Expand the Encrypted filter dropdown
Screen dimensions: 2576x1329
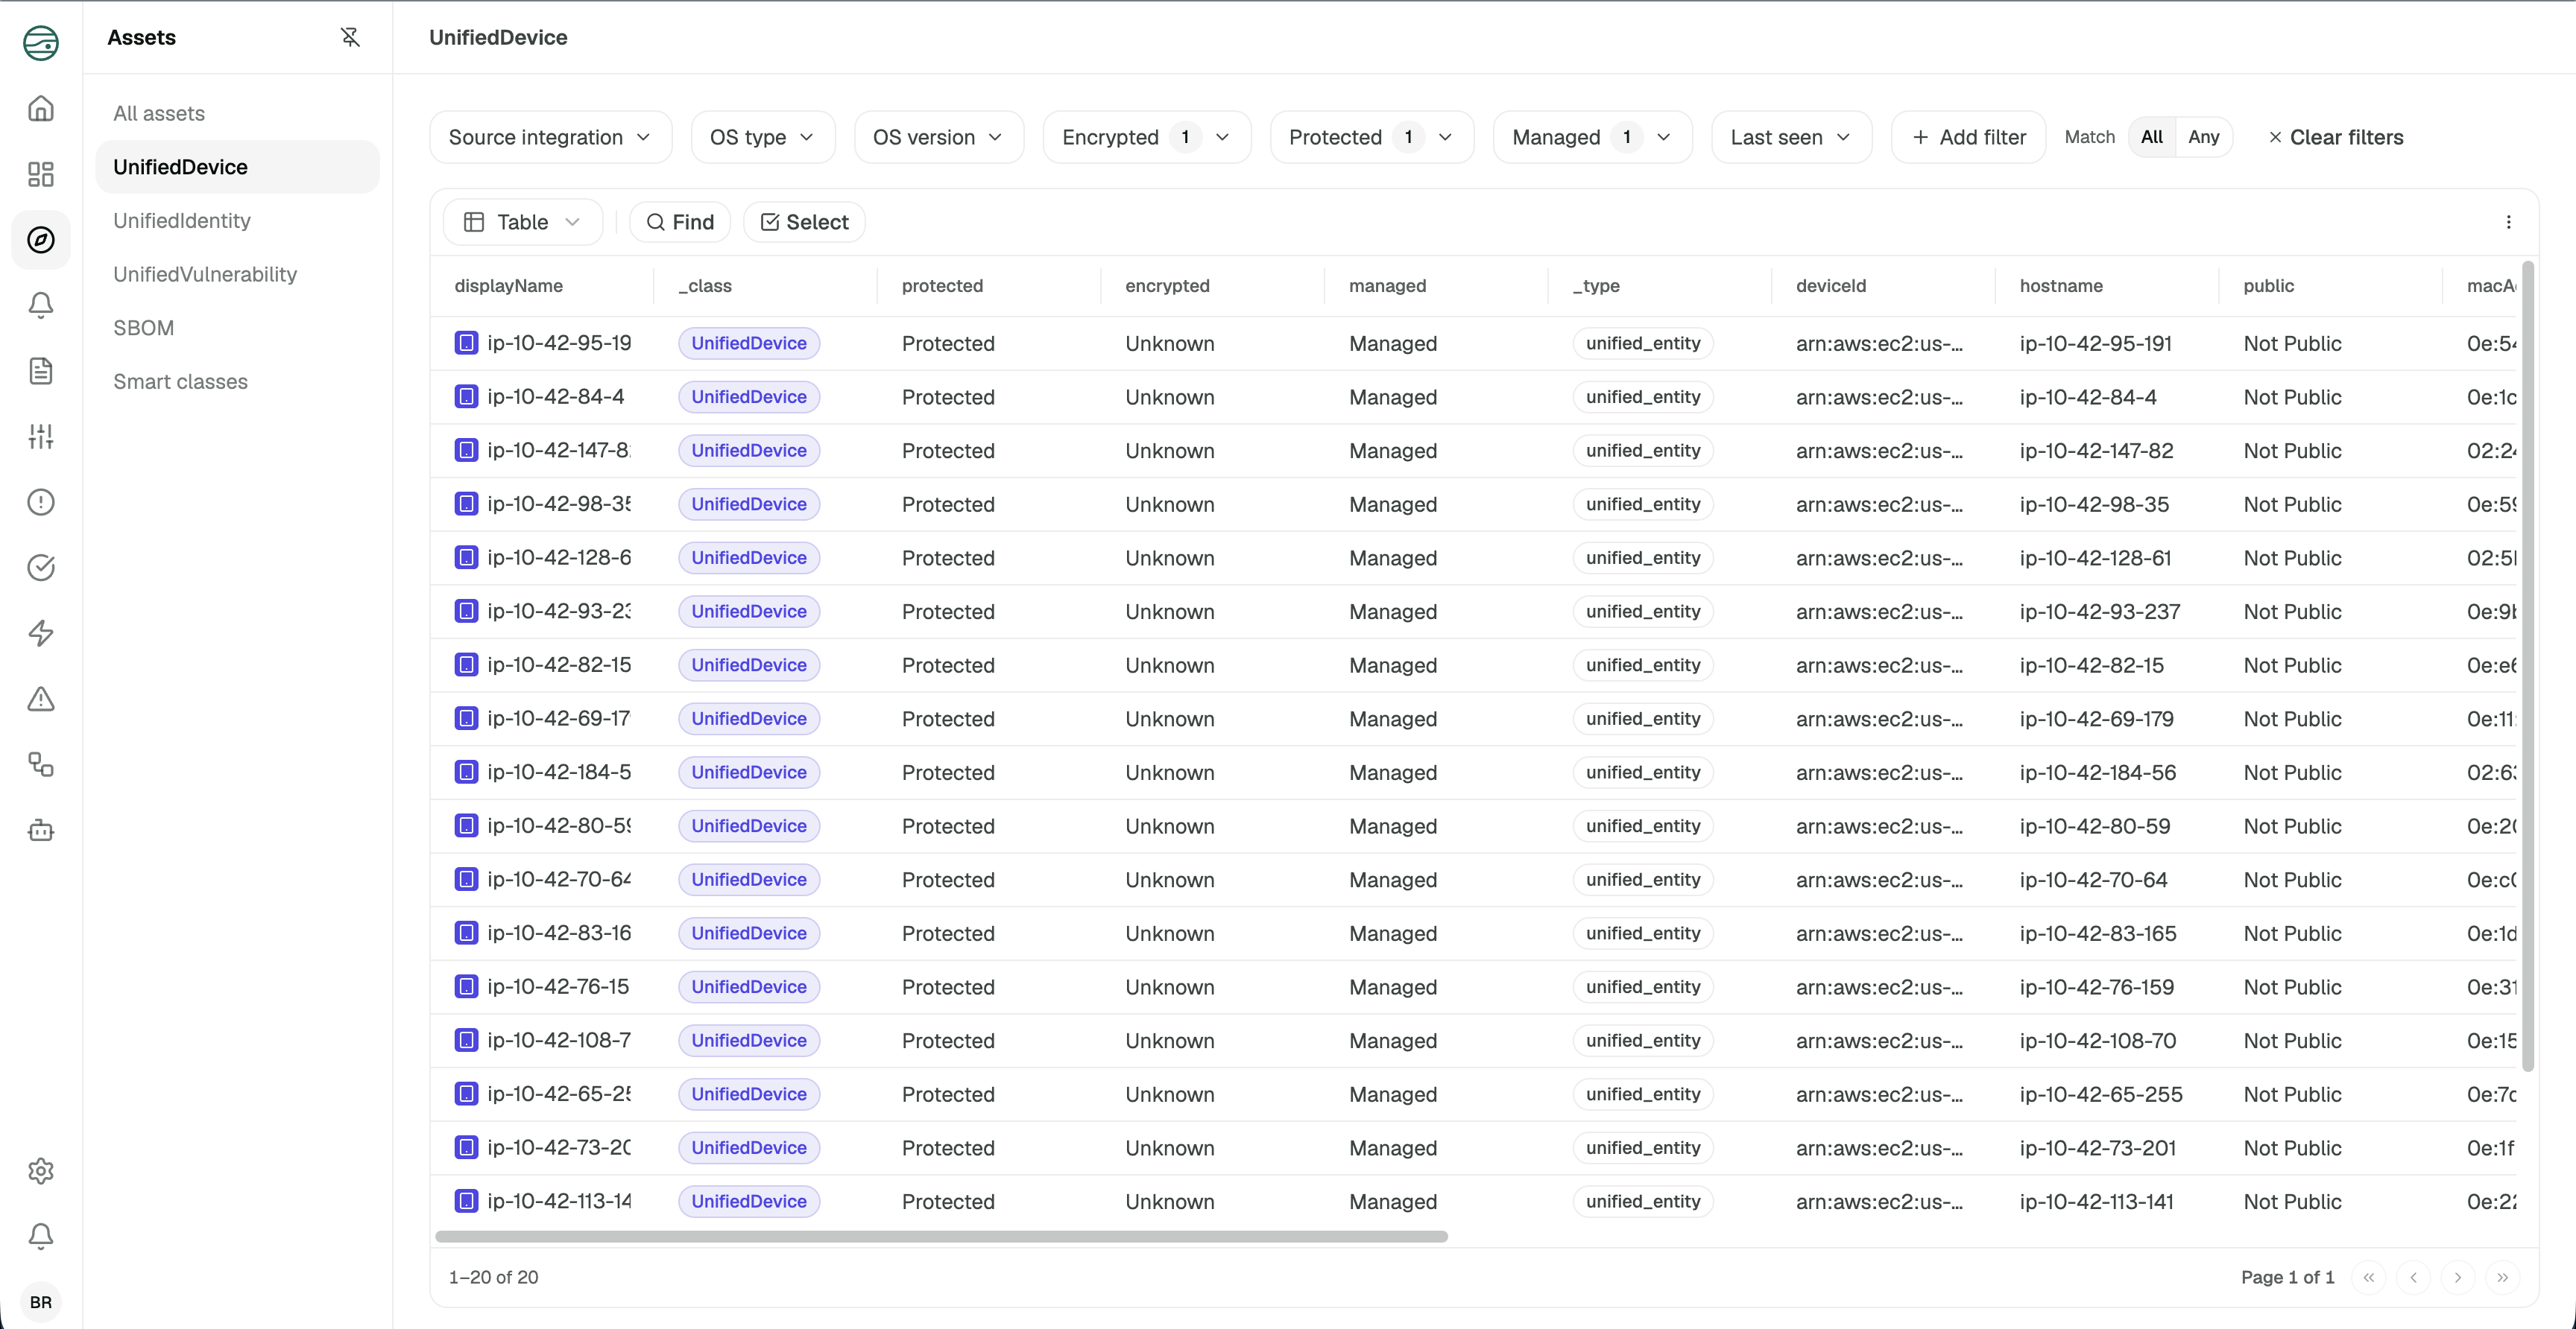1146,137
